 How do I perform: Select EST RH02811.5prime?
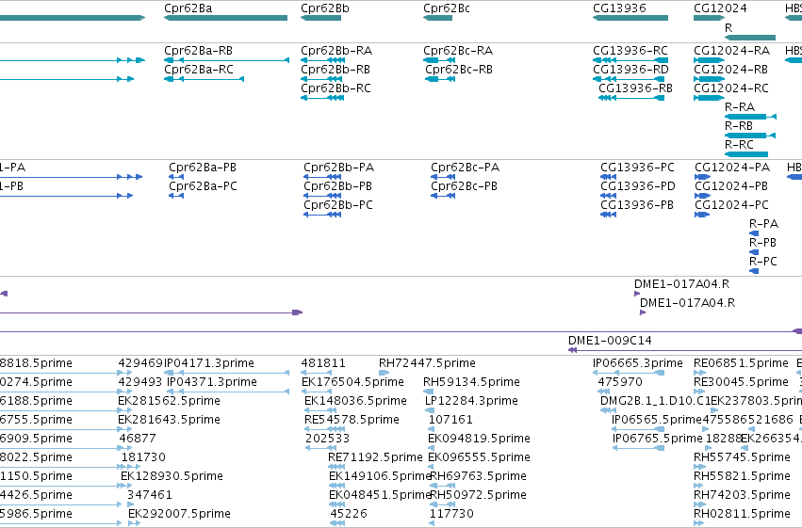tap(743, 514)
